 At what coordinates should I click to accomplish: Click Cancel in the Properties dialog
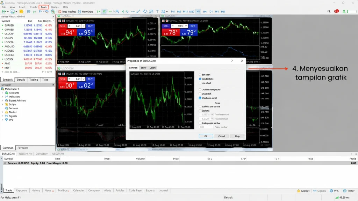coord(221,136)
